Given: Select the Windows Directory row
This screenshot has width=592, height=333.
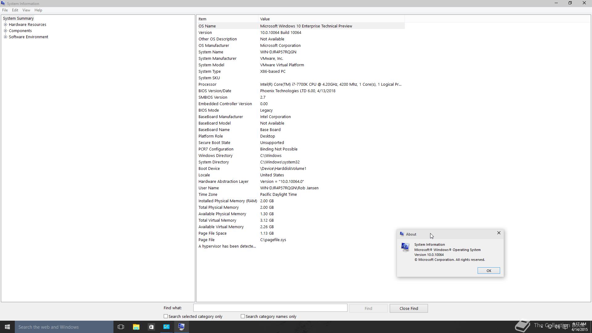Looking at the screenshot, I should click(x=301, y=156).
